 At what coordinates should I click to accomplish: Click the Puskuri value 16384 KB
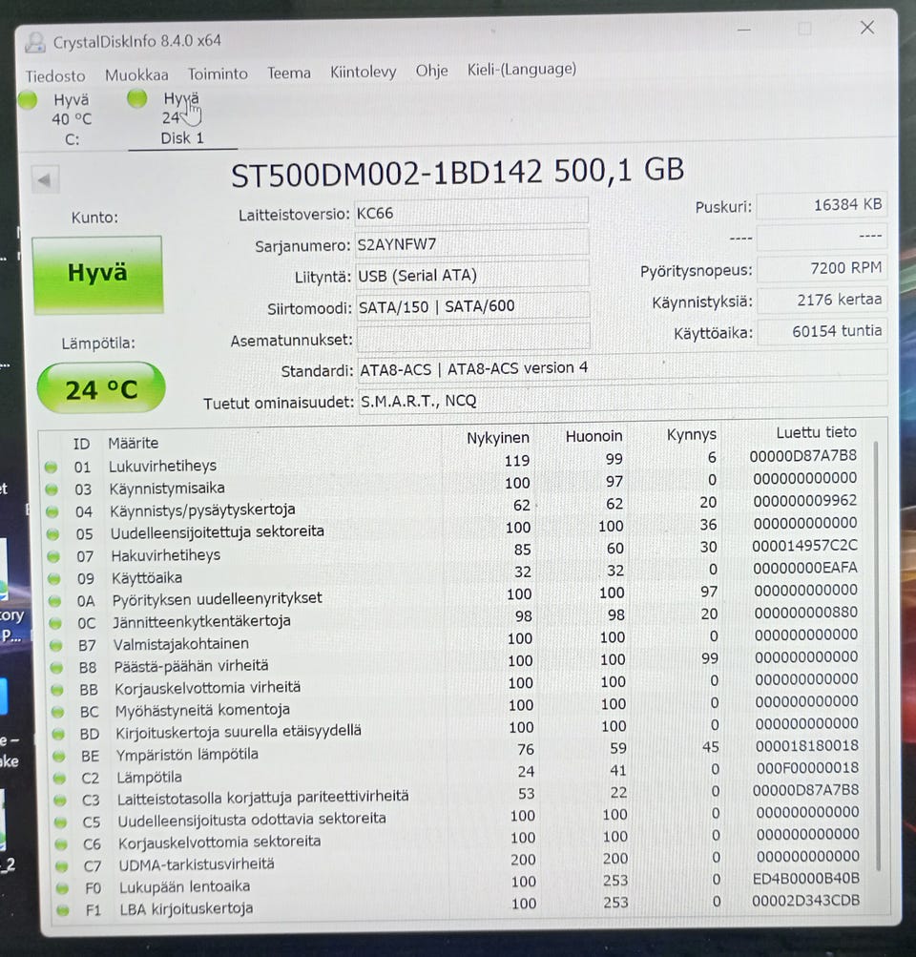tap(822, 205)
